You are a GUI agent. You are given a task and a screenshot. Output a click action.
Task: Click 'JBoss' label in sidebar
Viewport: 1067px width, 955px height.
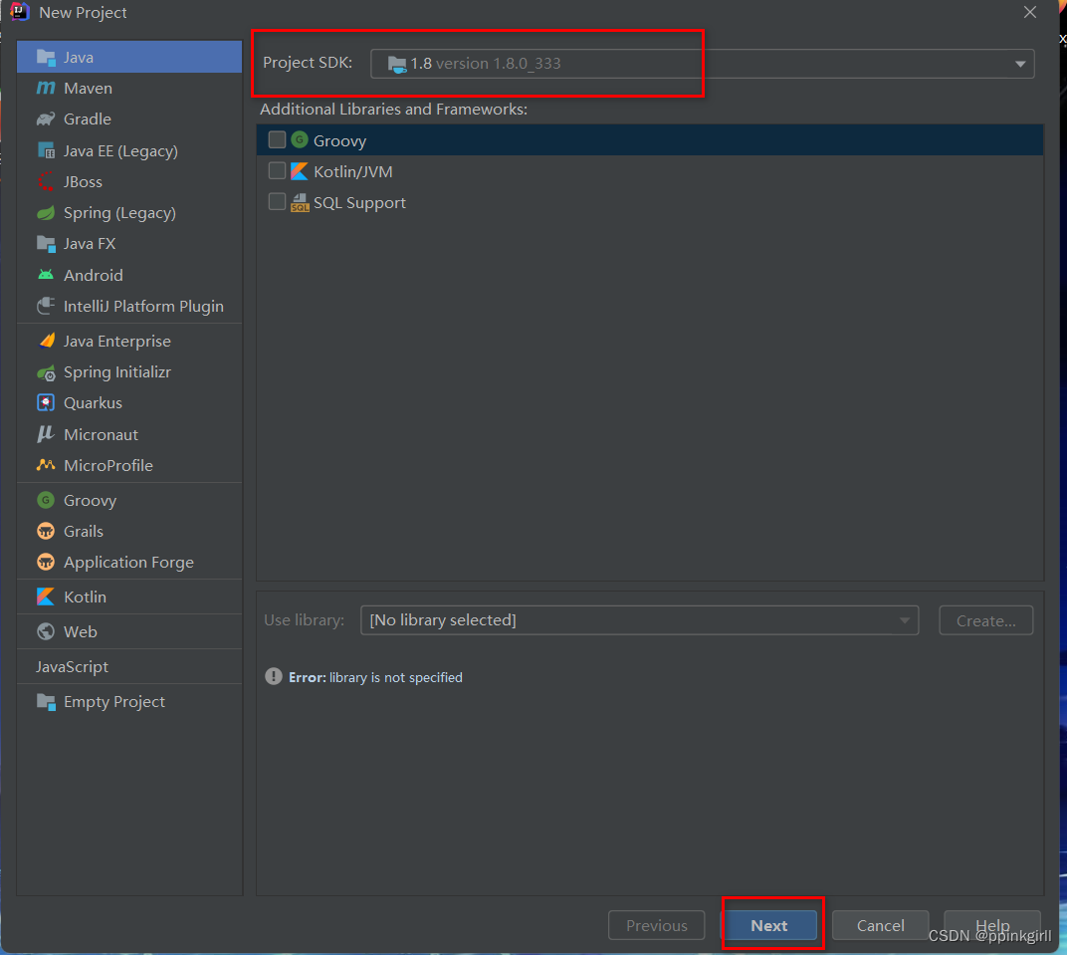[83, 182]
